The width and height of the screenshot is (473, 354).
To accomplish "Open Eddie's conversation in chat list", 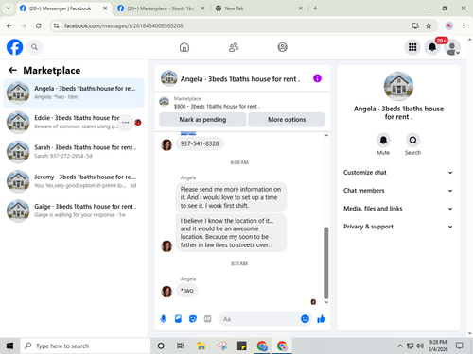I will click(74, 123).
